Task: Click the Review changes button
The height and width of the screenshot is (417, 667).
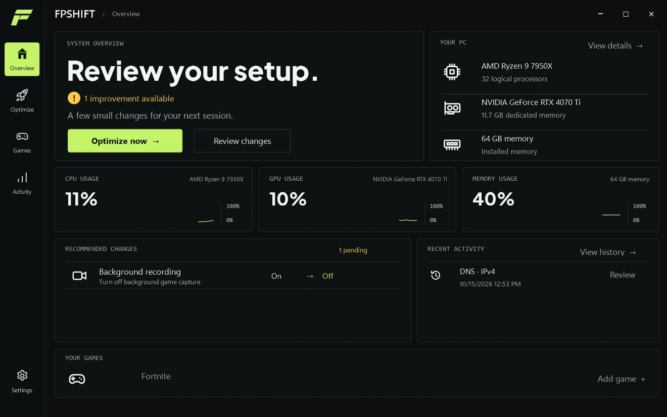Action: (242, 141)
